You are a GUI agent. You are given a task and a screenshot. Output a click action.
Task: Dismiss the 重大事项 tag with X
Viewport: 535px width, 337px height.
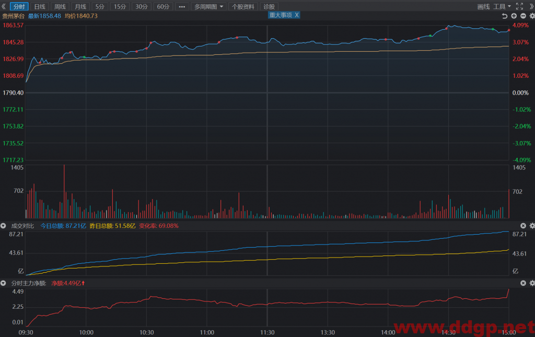(297, 15)
